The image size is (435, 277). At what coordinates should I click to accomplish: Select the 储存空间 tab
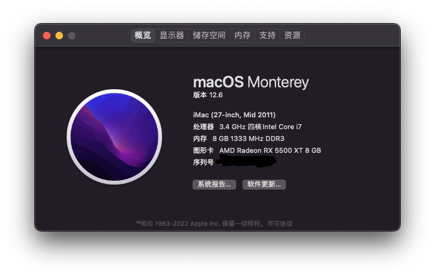click(x=209, y=36)
